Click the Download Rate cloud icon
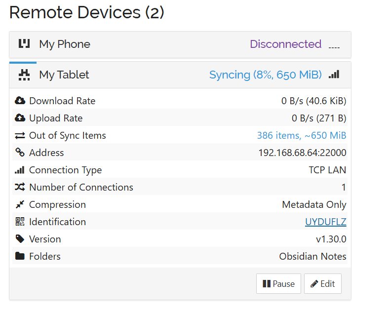This screenshot has height=314, width=386. (x=20, y=101)
